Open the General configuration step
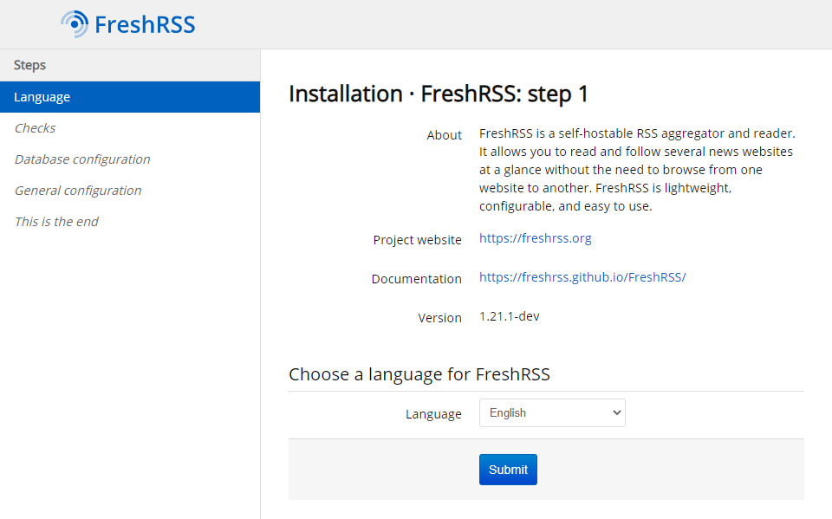Image resolution: width=832 pixels, height=519 pixels. [x=77, y=190]
